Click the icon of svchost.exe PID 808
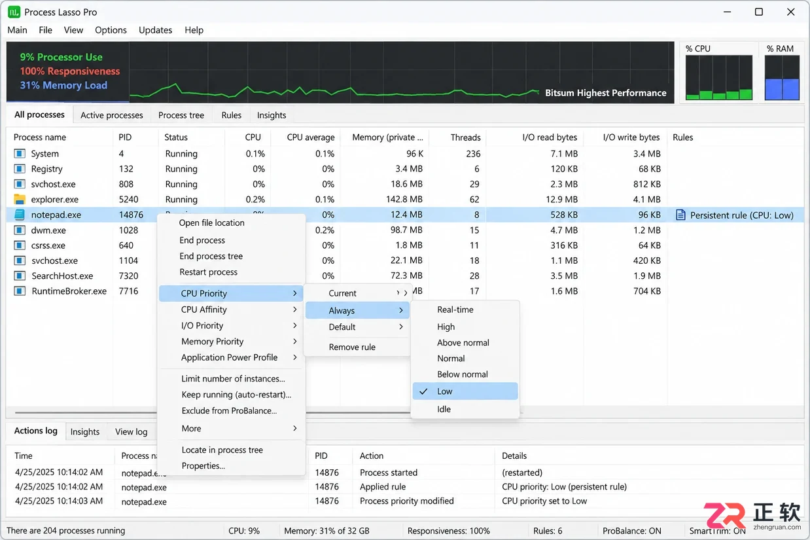Viewport: 810px width, 540px height. pos(20,185)
